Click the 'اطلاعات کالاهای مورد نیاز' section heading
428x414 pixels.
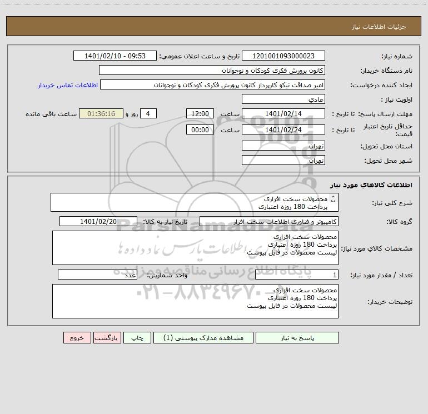pyautogui.click(x=371, y=185)
